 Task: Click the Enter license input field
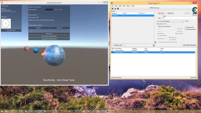[x=49, y=9]
